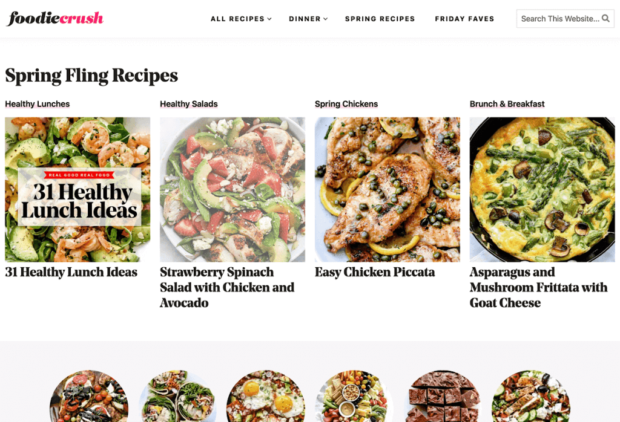
Task: Open the Friday Faves menu item
Action: 464,19
